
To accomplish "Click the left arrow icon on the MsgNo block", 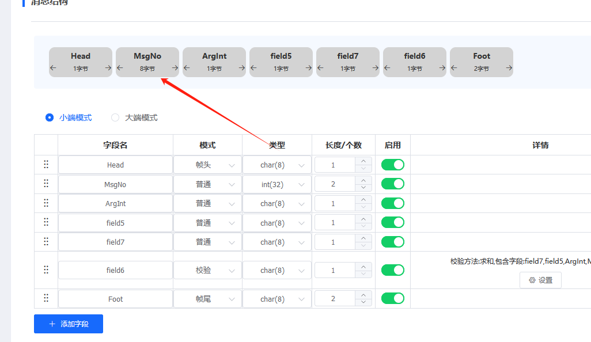I will click(x=121, y=67).
